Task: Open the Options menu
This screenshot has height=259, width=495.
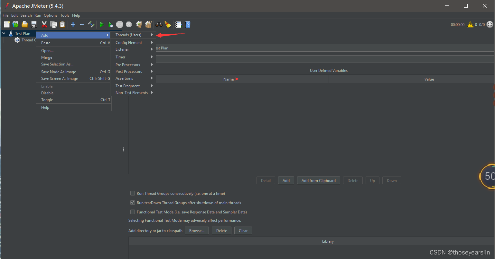Action: click(51, 15)
